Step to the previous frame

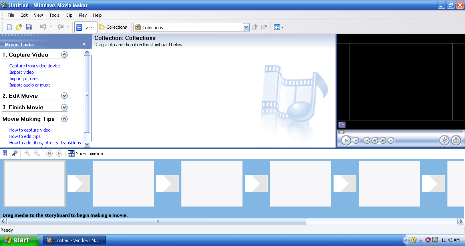[375, 141]
